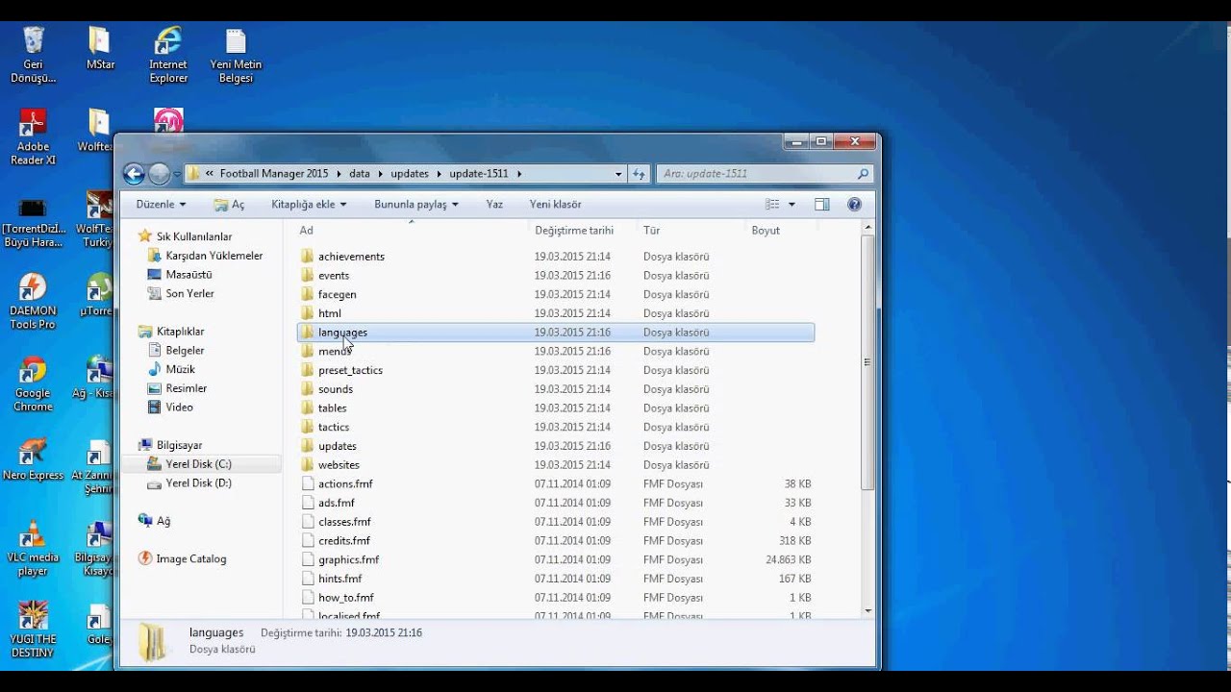Click the scroll-down arrow of file list
1231x692 pixels.
(868, 611)
